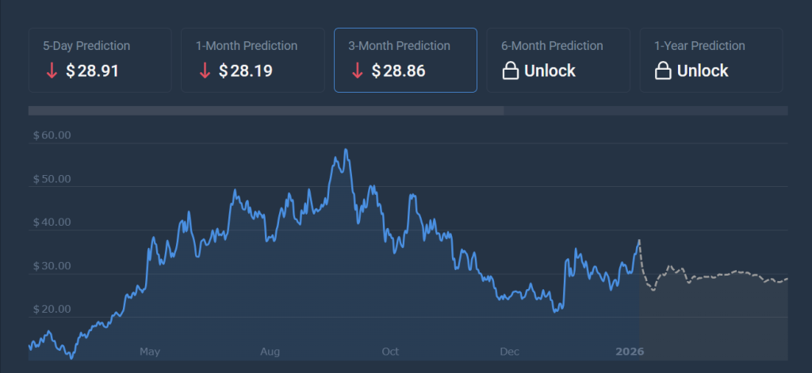Image resolution: width=812 pixels, height=373 pixels.
Task: Click the red down arrow beside $28.19
Action: (x=205, y=71)
